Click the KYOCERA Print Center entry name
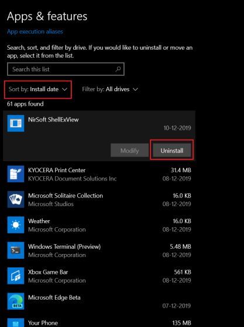Screen dimensions: 244x327 pyautogui.click(x=57, y=170)
